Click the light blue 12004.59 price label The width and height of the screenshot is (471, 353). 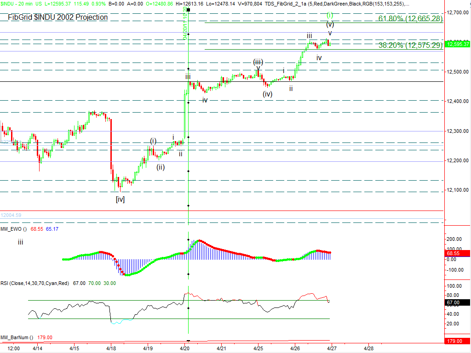tap(11, 215)
